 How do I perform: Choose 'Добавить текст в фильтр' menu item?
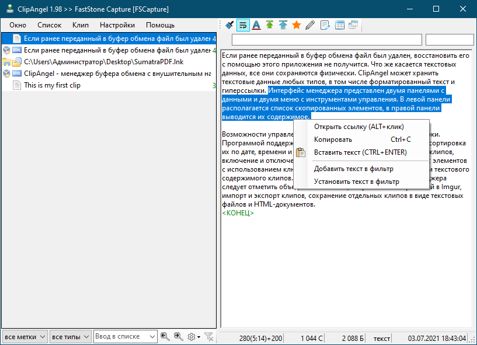point(361,169)
